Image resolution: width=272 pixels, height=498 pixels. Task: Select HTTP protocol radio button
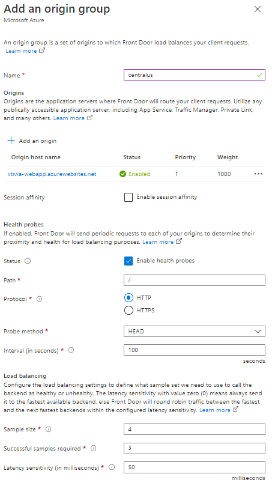[128, 298]
